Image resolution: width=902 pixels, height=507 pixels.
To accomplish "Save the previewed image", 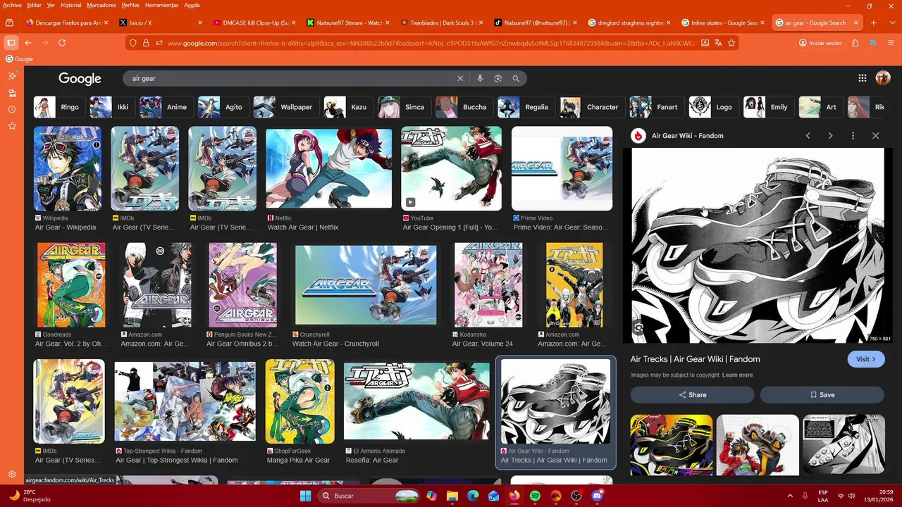I will pos(822,394).
